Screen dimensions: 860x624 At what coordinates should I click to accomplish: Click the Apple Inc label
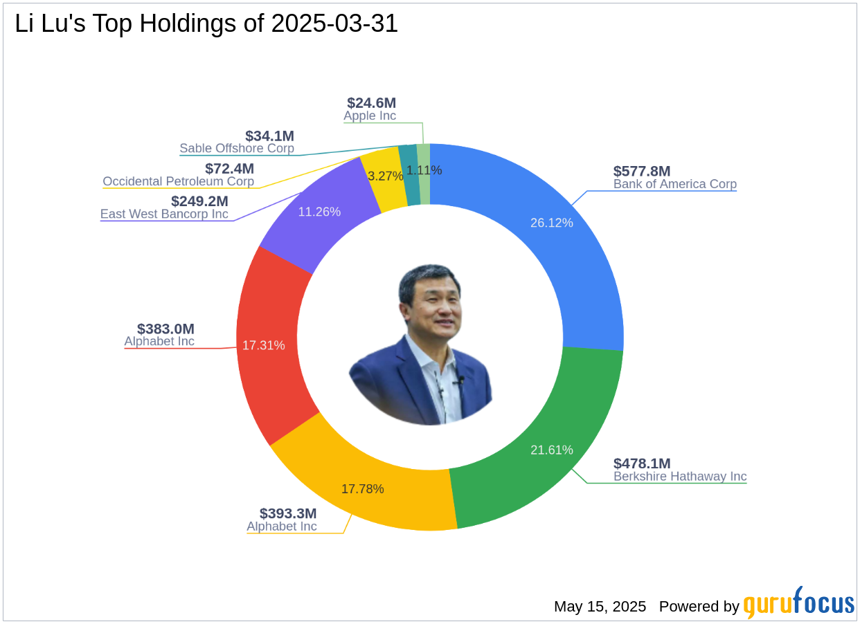(370, 116)
